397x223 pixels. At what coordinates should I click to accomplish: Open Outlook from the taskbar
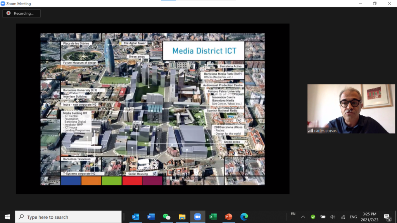(135, 217)
